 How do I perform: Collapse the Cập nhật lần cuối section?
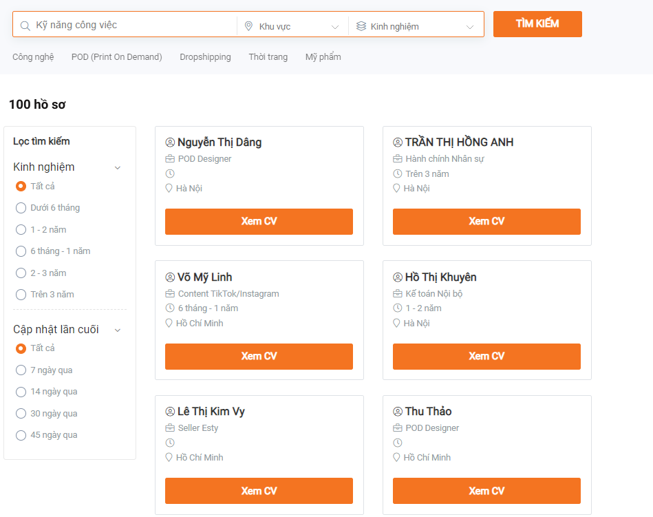pos(118,330)
